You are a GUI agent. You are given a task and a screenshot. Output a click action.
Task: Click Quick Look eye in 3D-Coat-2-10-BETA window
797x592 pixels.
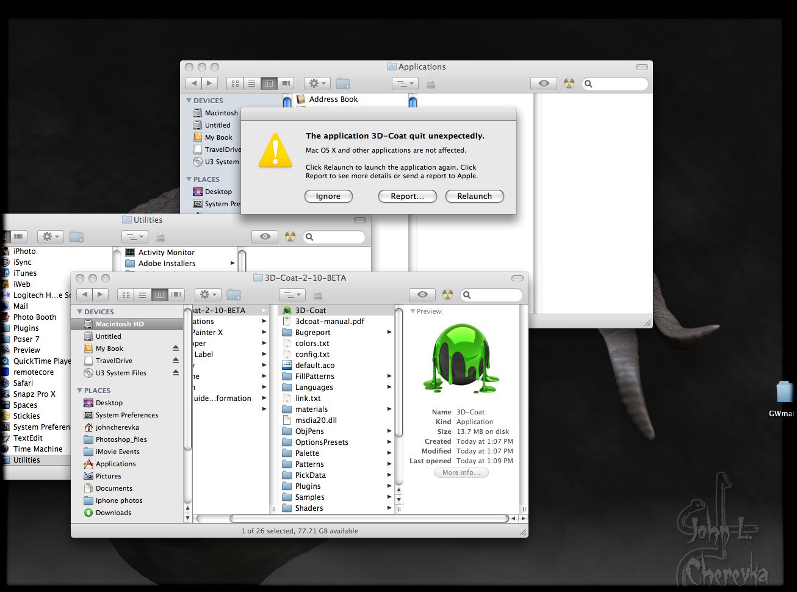click(x=422, y=295)
